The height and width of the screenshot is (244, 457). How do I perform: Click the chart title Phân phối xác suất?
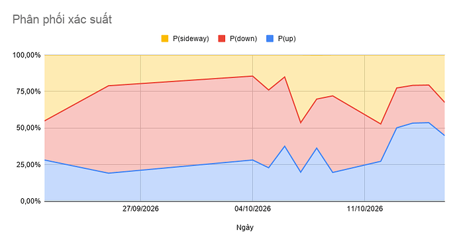pyautogui.click(x=62, y=19)
